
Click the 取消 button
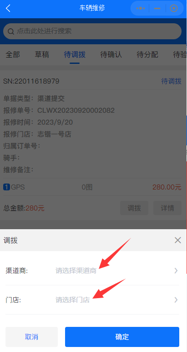31,337
